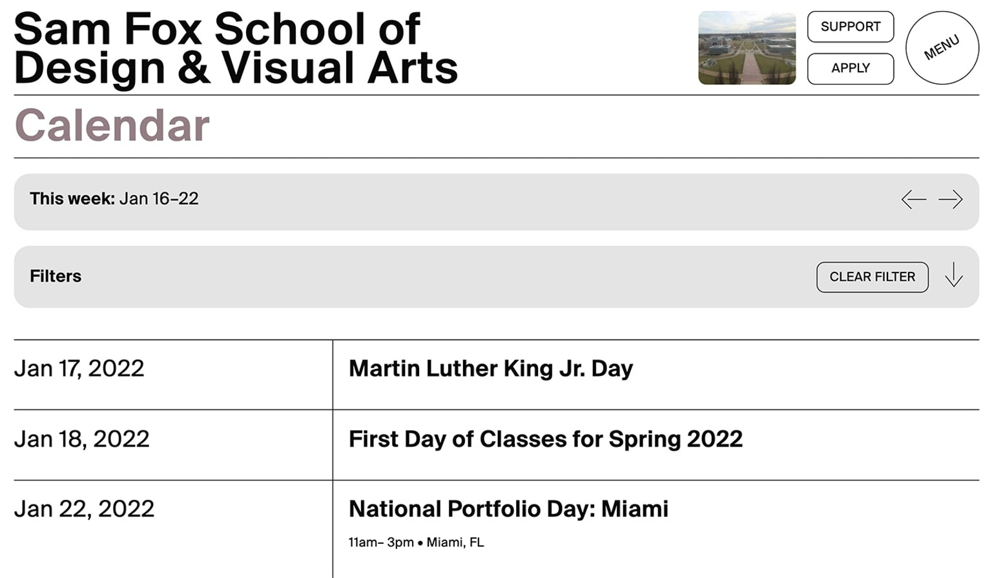The width and height of the screenshot is (992, 578).
Task: Advance to next week with right arrow
Action: [x=951, y=199]
